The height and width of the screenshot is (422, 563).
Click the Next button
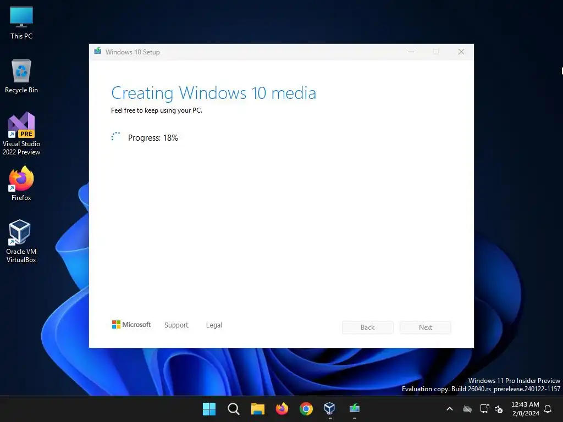(426, 327)
